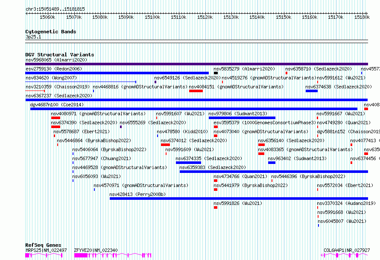Click nsv5677947 (Chuang2021) label

pyautogui.click(x=102, y=158)
